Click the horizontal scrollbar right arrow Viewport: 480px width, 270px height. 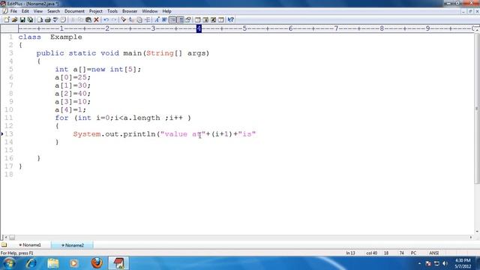point(471,237)
